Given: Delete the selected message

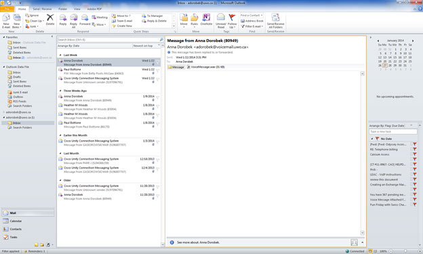Looking at the screenshot, I should (50, 20).
